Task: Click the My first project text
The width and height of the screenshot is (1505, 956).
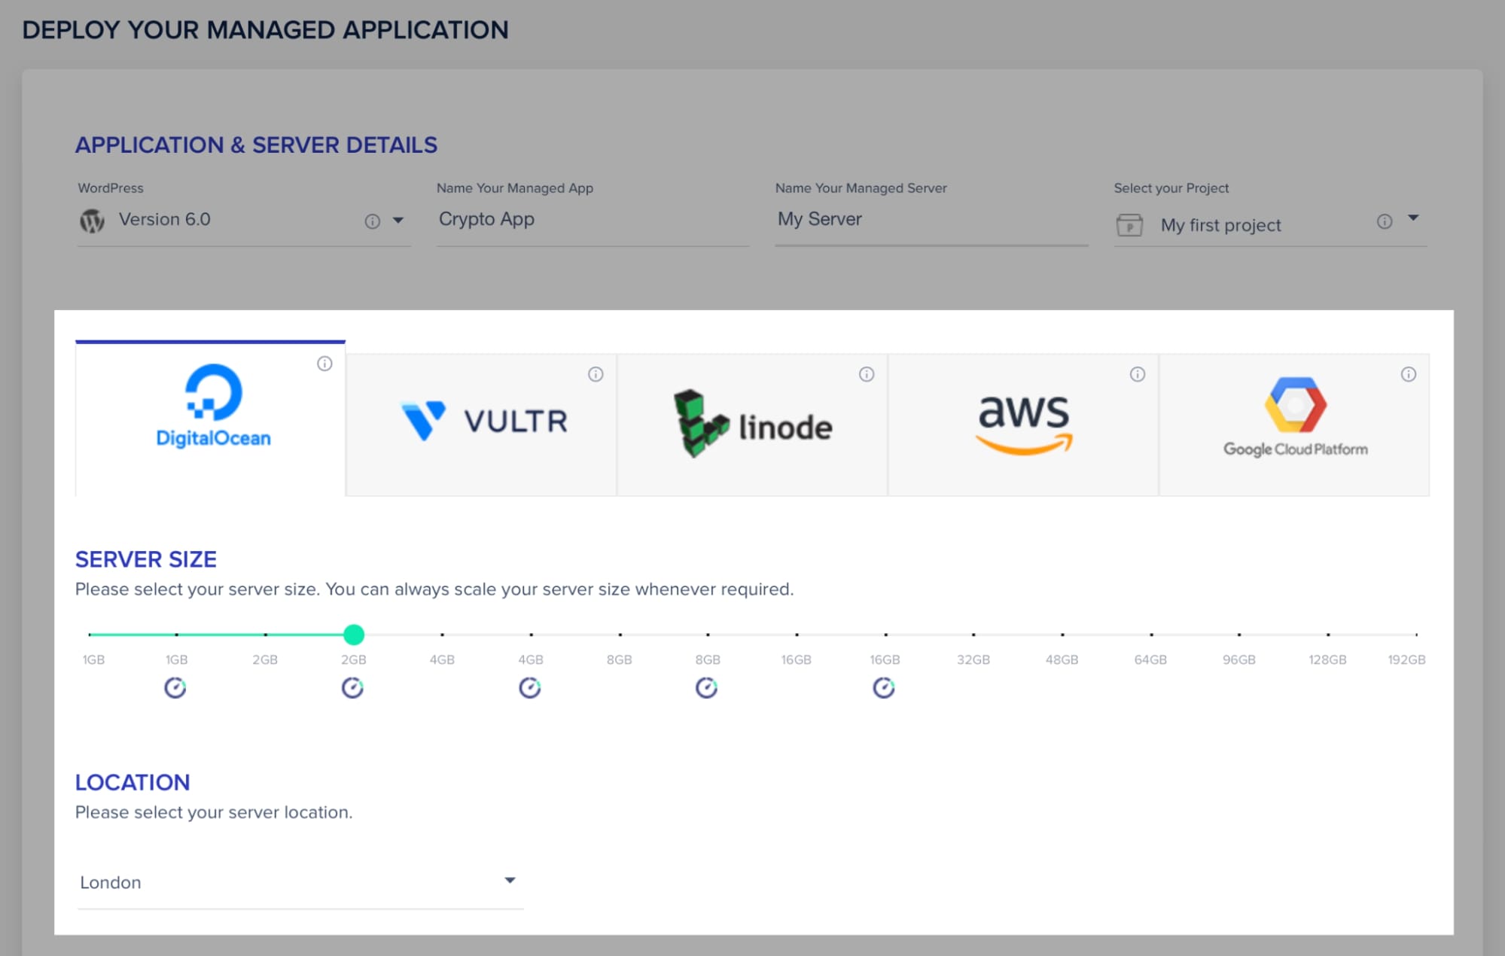Action: pyautogui.click(x=1220, y=225)
